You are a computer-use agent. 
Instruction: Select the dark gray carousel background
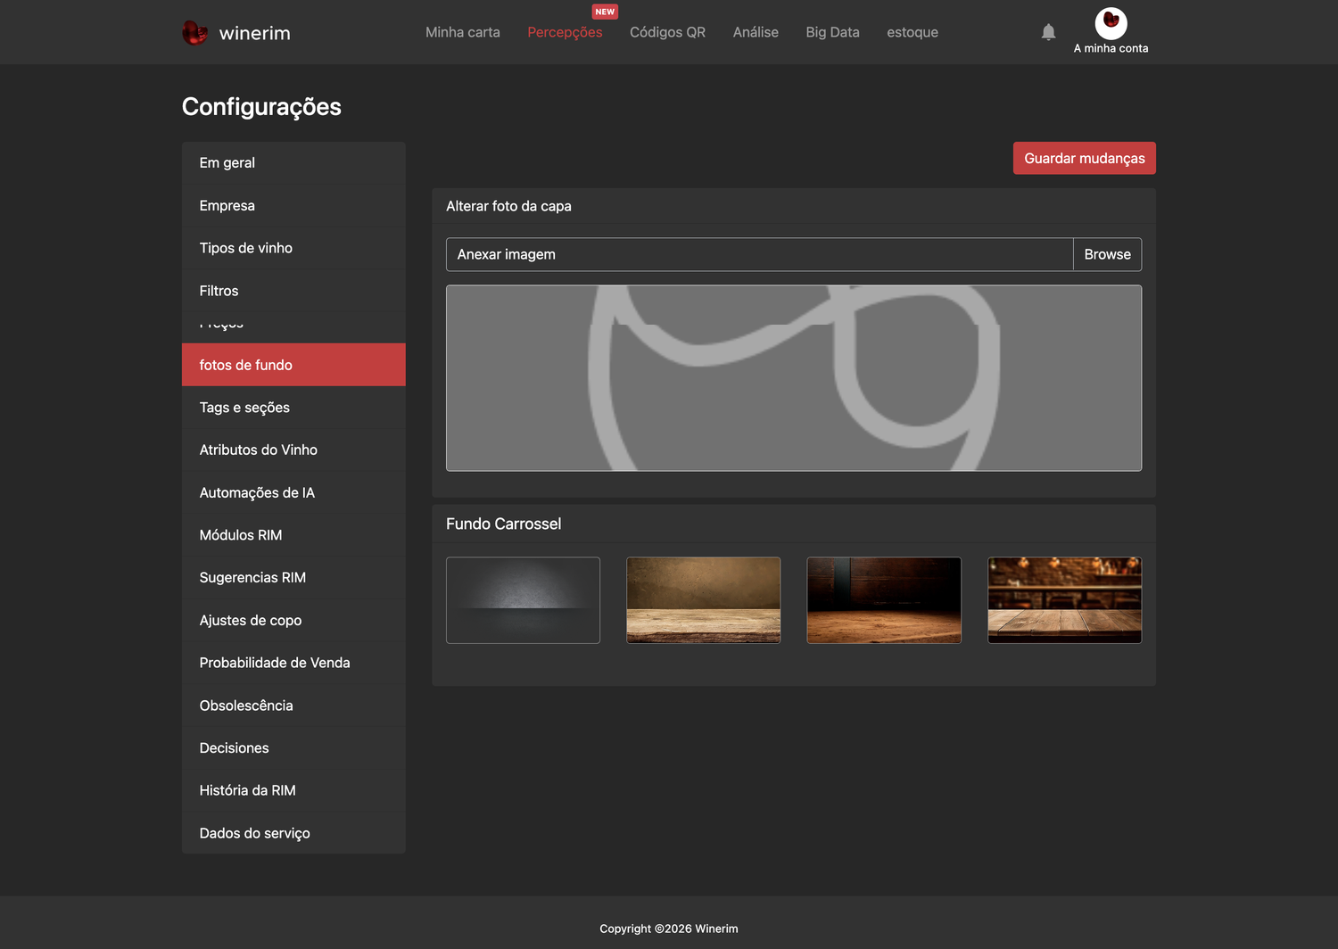click(523, 600)
